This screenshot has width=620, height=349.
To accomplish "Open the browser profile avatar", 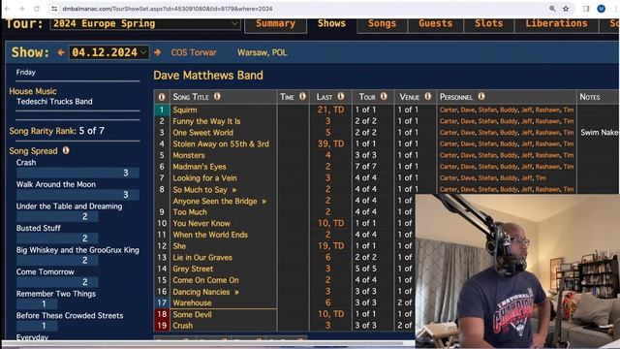I will pos(601,9).
